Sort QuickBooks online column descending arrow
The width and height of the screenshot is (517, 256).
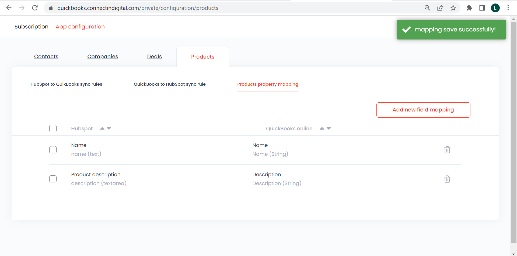[x=329, y=128]
